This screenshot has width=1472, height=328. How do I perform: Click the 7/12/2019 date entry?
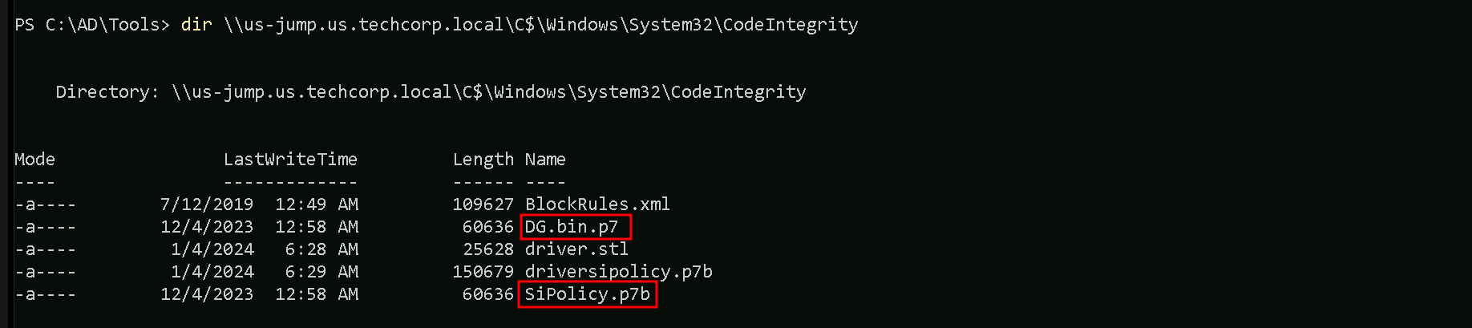pyautogui.click(x=207, y=204)
